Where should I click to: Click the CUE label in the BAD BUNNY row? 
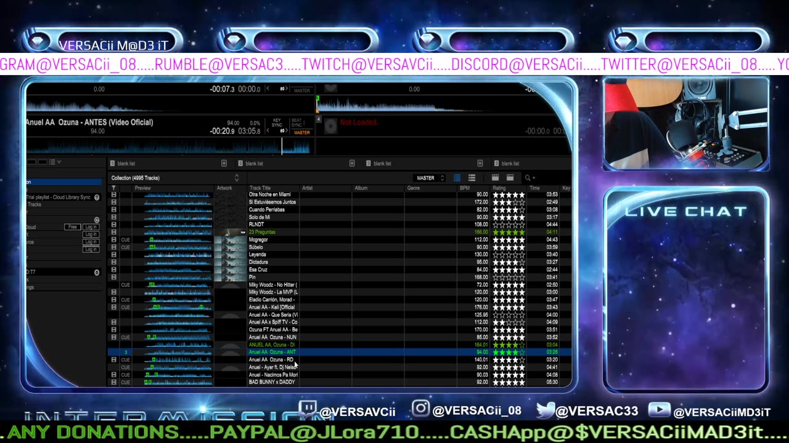click(126, 382)
